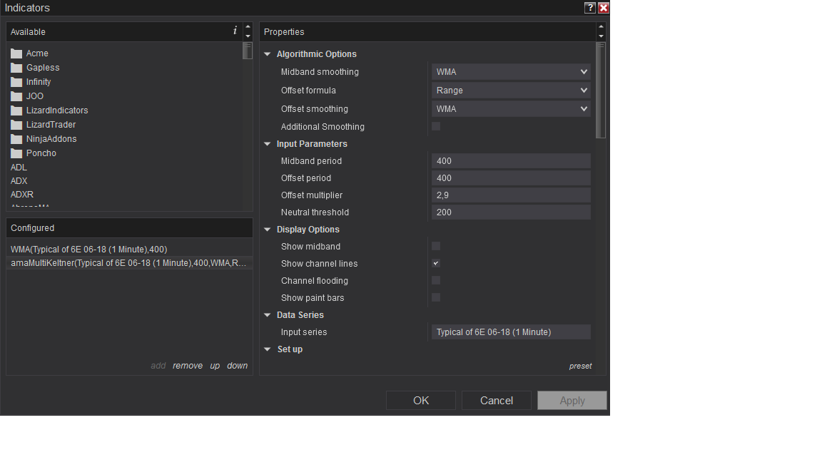Enable Show paint bars checkbox
The image size is (822, 462).
click(x=436, y=297)
